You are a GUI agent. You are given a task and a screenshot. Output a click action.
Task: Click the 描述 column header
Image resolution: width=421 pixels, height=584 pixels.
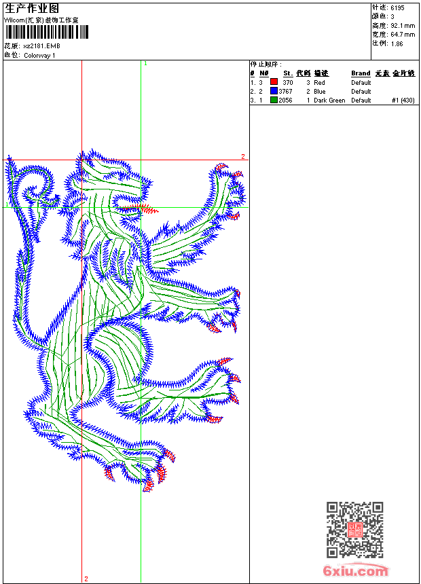pos(321,73)
